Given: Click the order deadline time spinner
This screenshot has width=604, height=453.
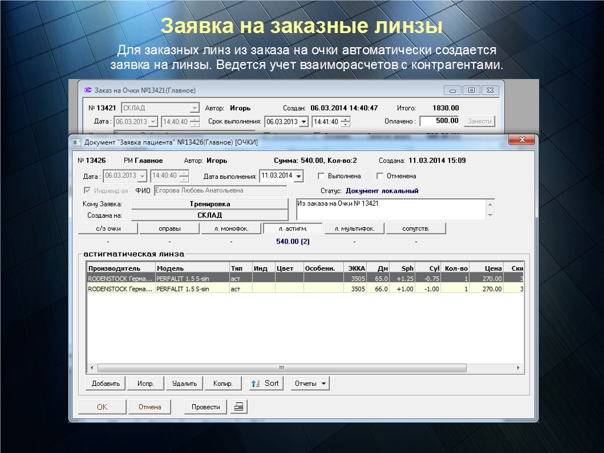Looking at the screenshot, I should click(346, 122).
